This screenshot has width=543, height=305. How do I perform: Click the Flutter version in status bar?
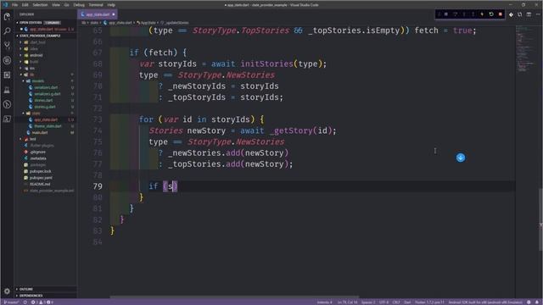[x=429, y=302]
